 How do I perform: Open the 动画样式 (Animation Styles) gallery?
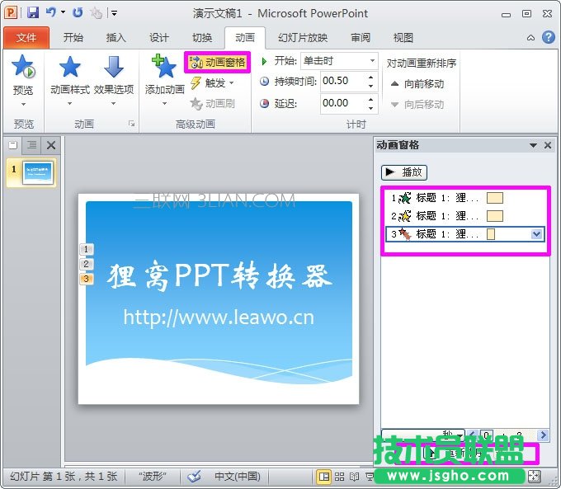70,81
